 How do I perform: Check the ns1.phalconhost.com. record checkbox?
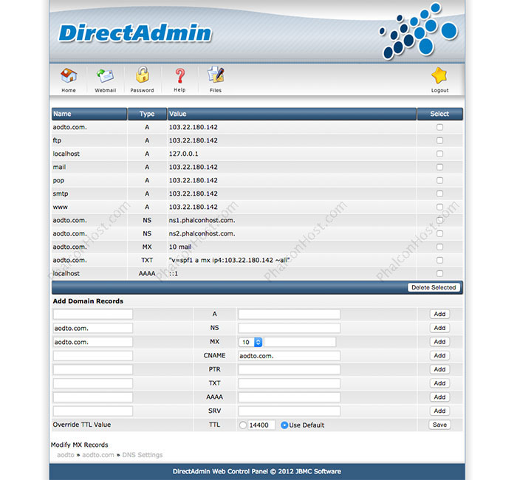click(439, 220)
